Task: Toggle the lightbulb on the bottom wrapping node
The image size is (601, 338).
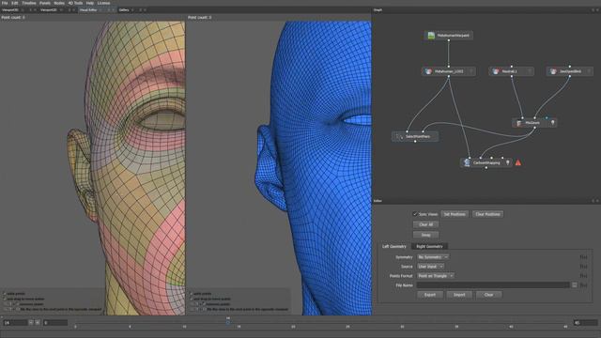Action: point(507,162)
